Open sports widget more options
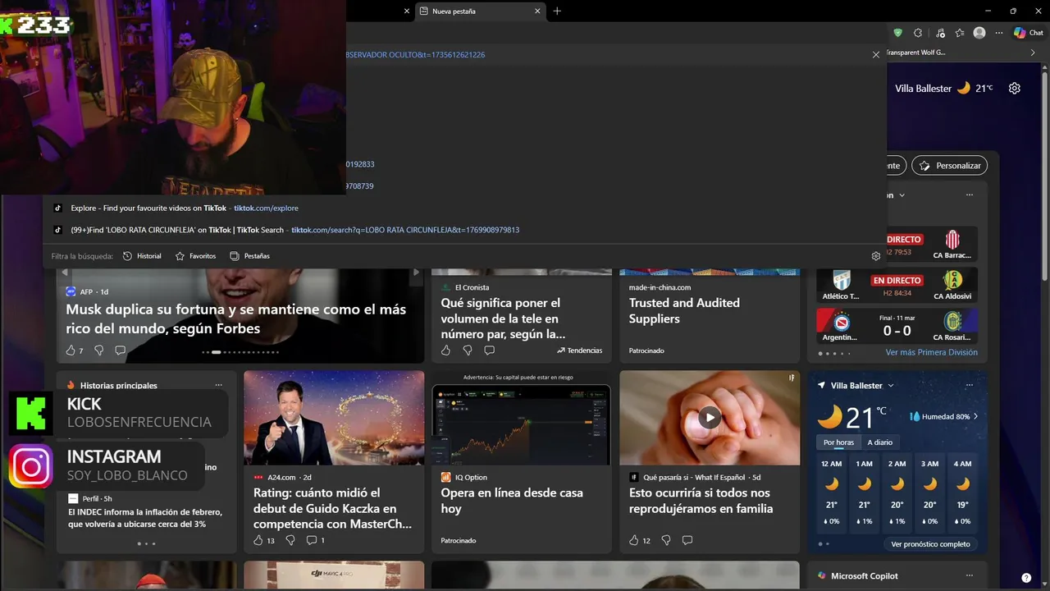Screen dimensions: 1050x591 tap(970, 195)
